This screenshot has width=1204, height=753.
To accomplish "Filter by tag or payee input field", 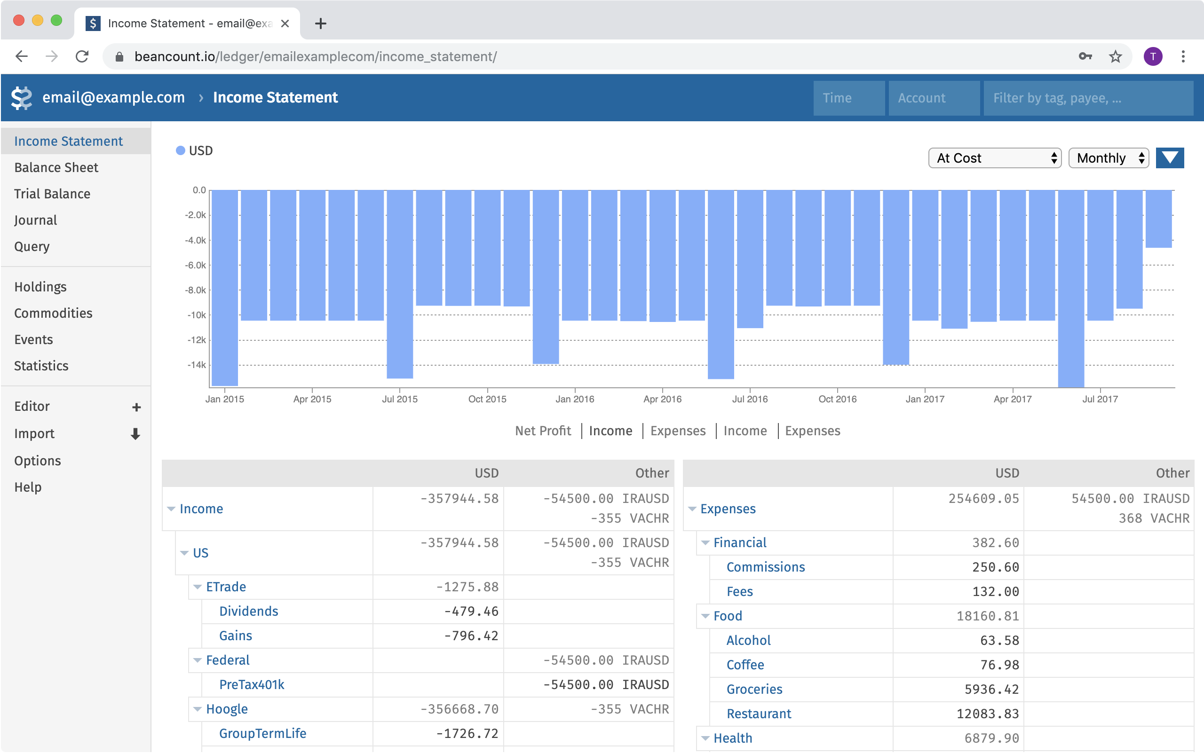I will 1088,97.
